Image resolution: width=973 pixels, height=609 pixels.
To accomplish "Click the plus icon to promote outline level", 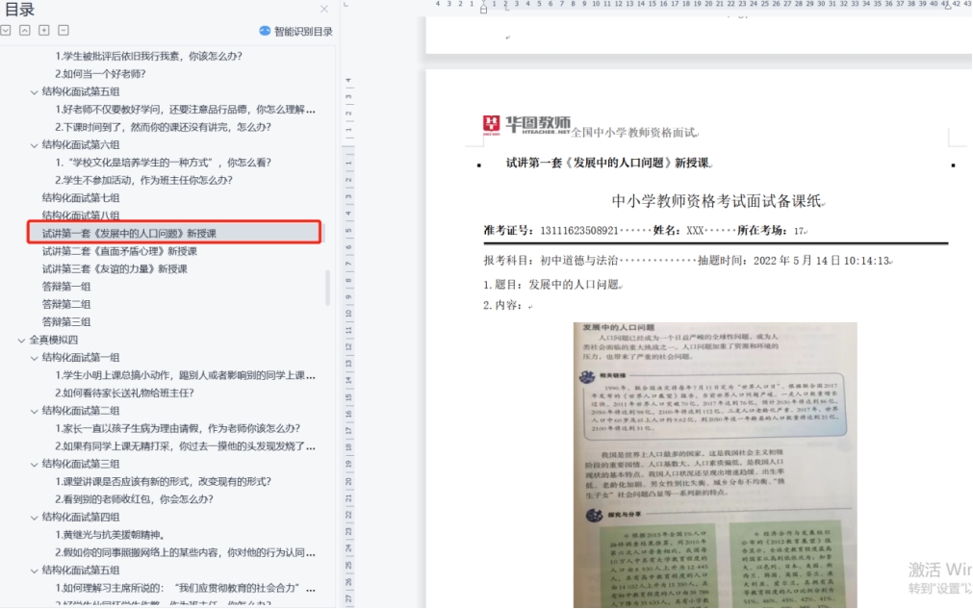I will click(x=44, y=31).
